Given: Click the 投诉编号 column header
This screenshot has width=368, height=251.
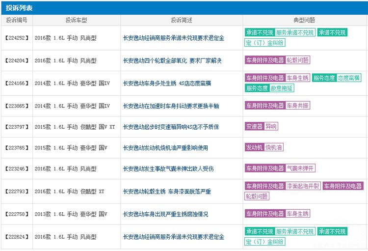Looking at the screenshot, I should click(x=17, y=20).
